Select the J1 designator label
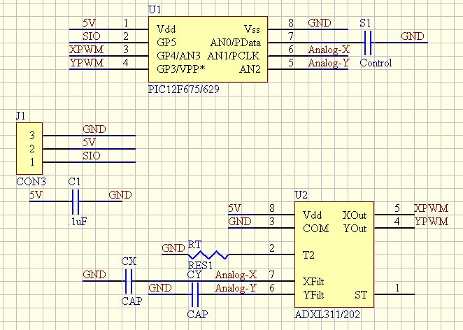463x330 pixels. tap(21, 116)
